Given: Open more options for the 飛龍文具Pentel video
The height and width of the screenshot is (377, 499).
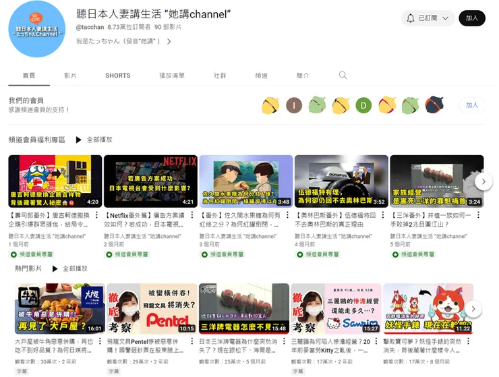Looking at the screenshot, I should tap(192, 341).
